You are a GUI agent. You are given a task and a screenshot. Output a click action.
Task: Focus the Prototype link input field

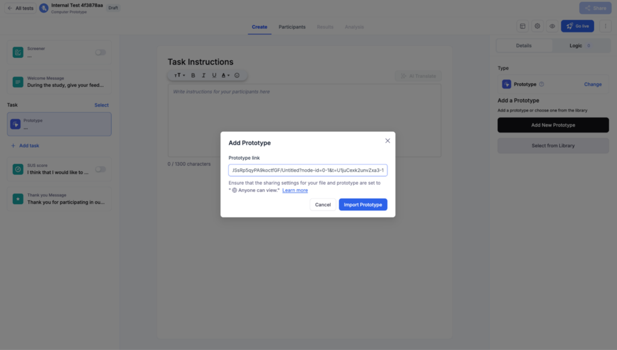tap(308, 170)
